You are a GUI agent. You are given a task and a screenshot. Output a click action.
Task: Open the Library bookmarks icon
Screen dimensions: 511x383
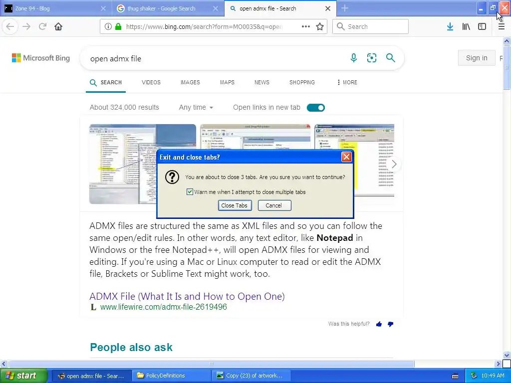click(x=466, y=27)
